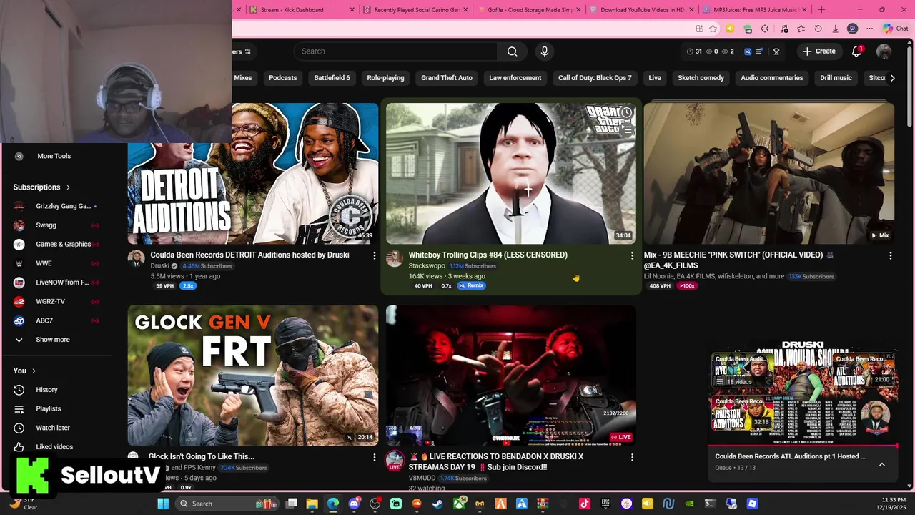Open the YouTube notifications bell

pos(856,51)
